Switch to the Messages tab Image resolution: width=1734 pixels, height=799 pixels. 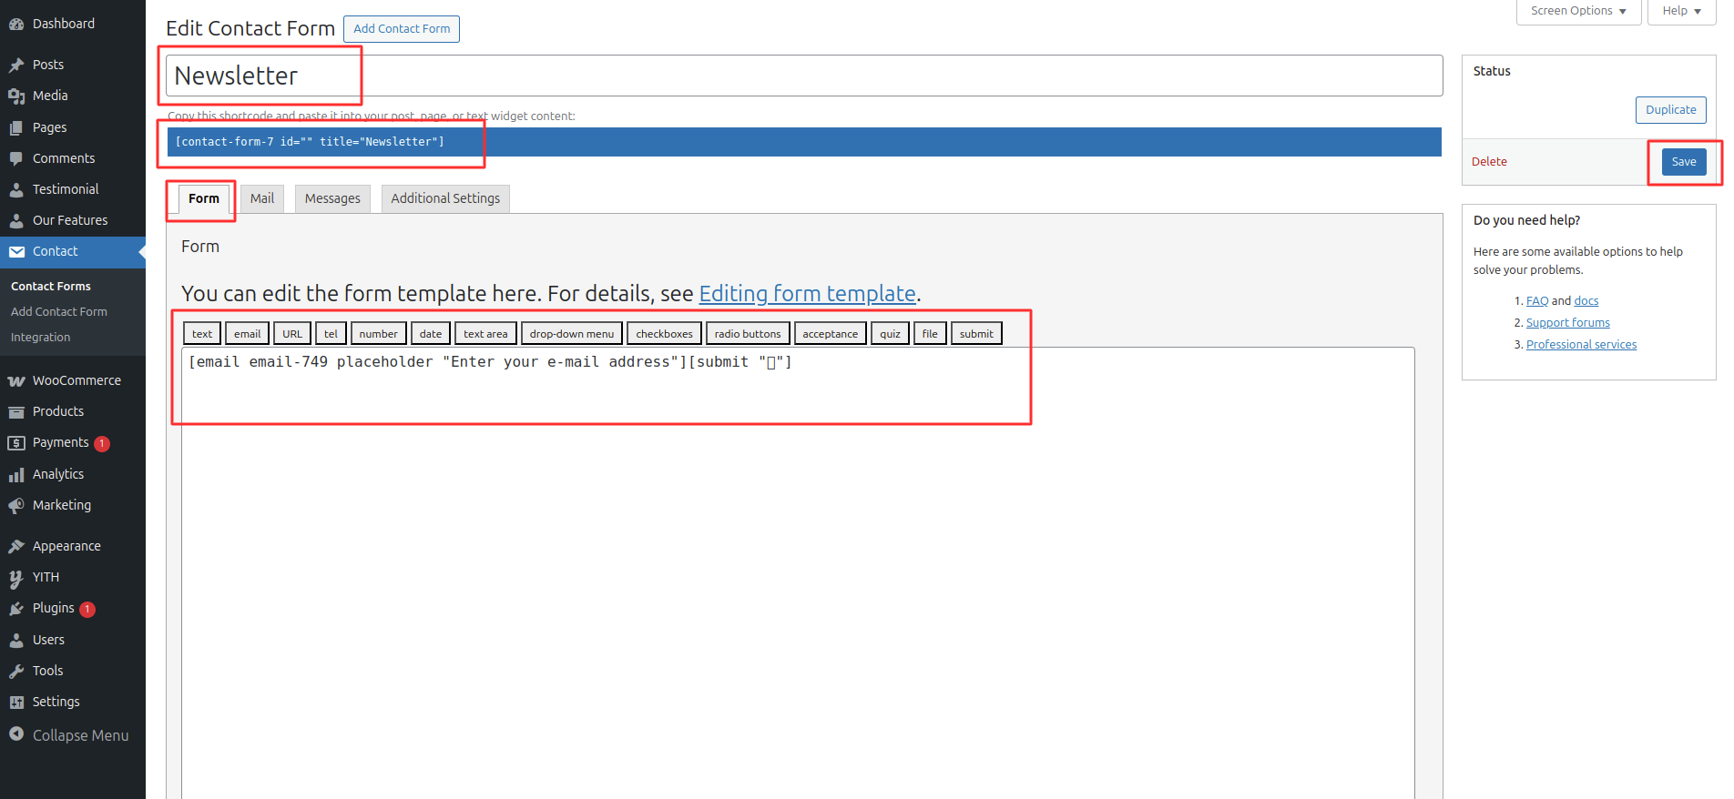[332, 198]
